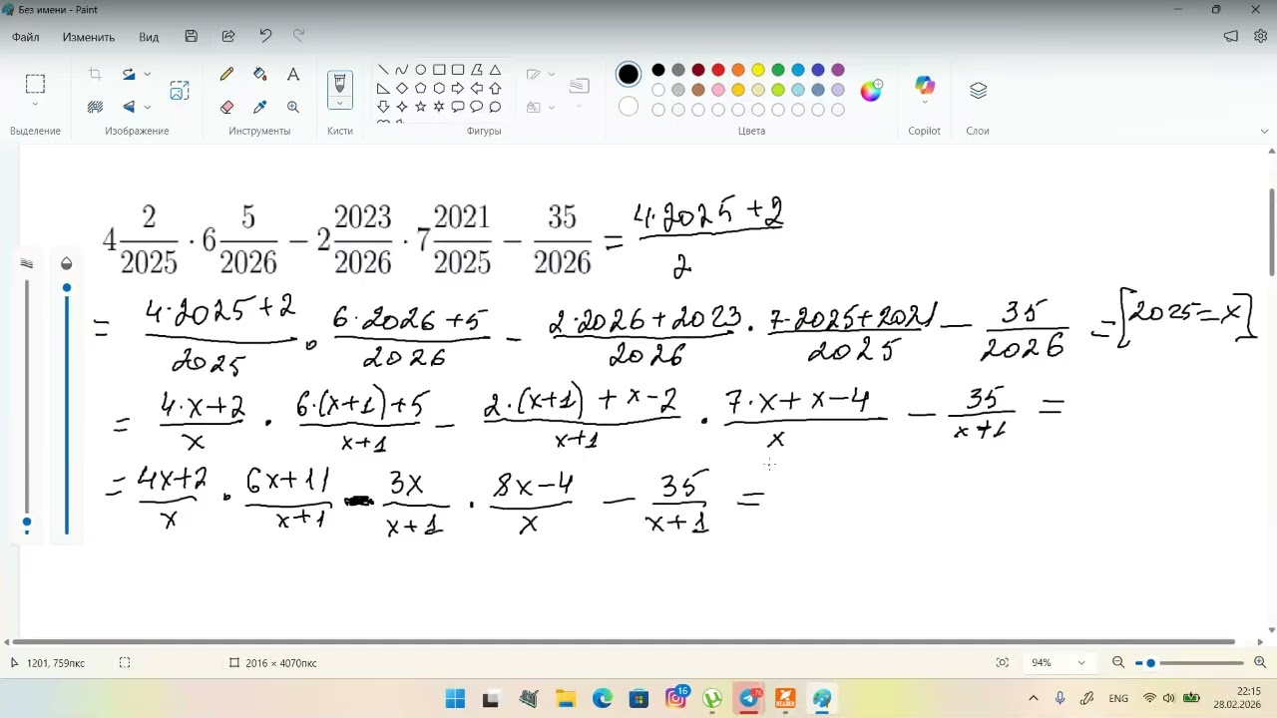
Task: Click the zoom slider handle
Action: [1150, 662]
